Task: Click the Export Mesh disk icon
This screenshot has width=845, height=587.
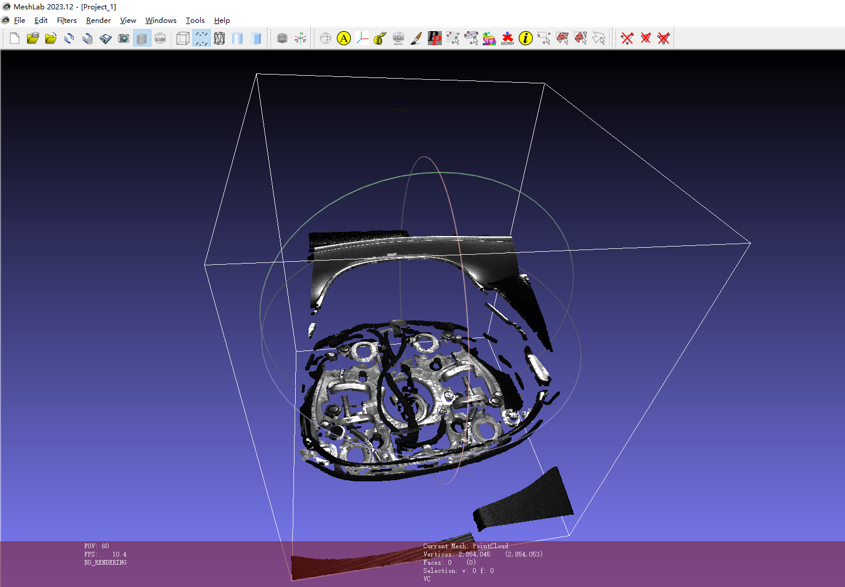Action: coord(106,38)
